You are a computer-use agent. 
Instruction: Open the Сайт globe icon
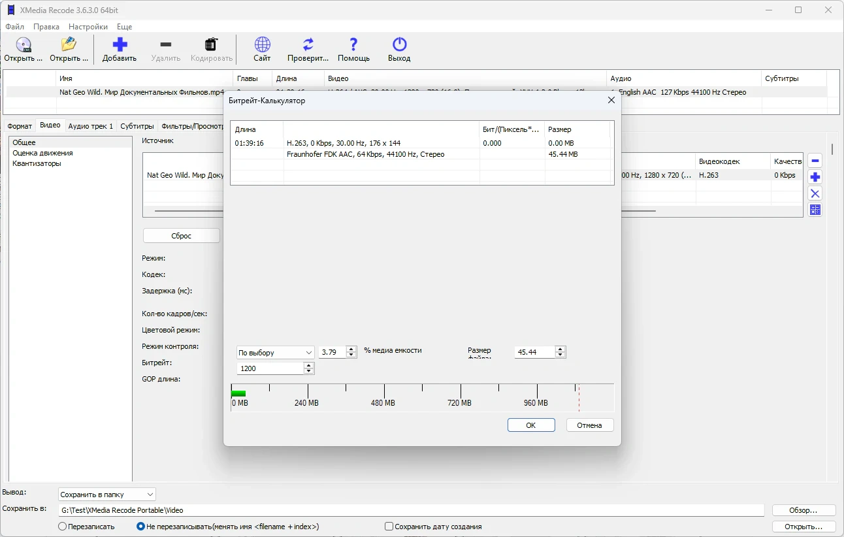click(x=262, y=44)
